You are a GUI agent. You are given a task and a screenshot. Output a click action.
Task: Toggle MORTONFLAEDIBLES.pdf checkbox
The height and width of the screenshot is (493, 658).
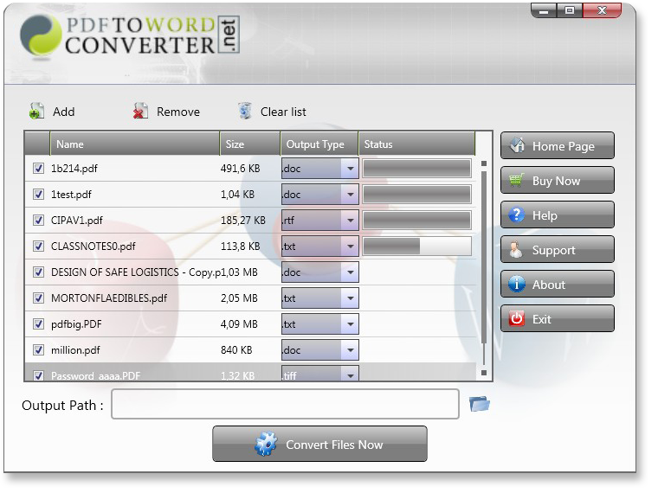pyautogui.click(x=39, y=298)
